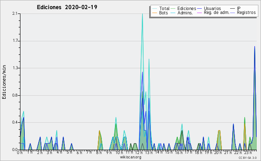The image size is (261, 161).
Task: Select the 'Usuarios' legend label
Action: (x=212, y=8)
